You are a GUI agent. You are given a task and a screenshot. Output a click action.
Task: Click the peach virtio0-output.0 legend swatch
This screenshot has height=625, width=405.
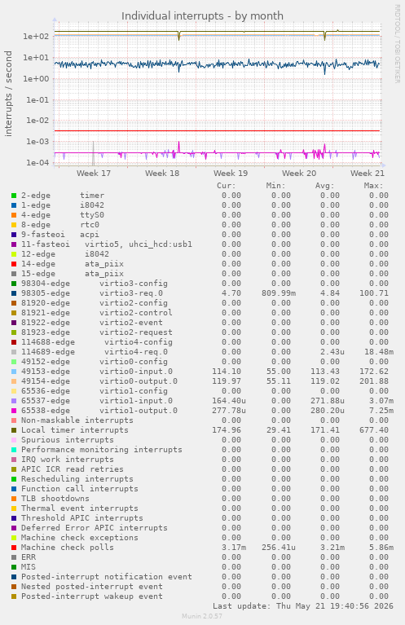point(14,381)
